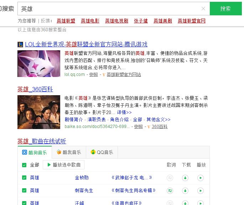Image resolution: width=244 pixels, height=205 pixels.
Task: Play the 金桢勋 song
Action: pyautogui.click(x=201, y=178)
